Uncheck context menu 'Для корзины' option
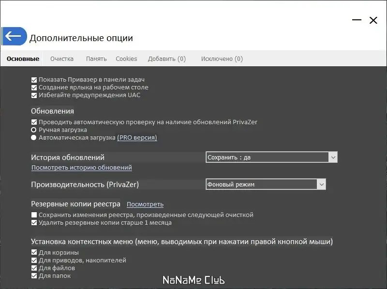 pos(34,253)
